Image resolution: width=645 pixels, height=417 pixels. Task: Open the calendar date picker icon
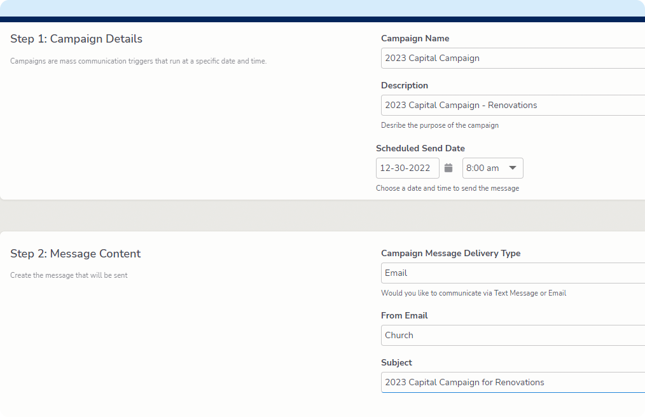tap(448, 168)
